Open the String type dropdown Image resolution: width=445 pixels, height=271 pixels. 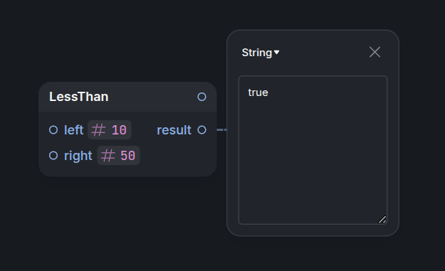(261, 53)
